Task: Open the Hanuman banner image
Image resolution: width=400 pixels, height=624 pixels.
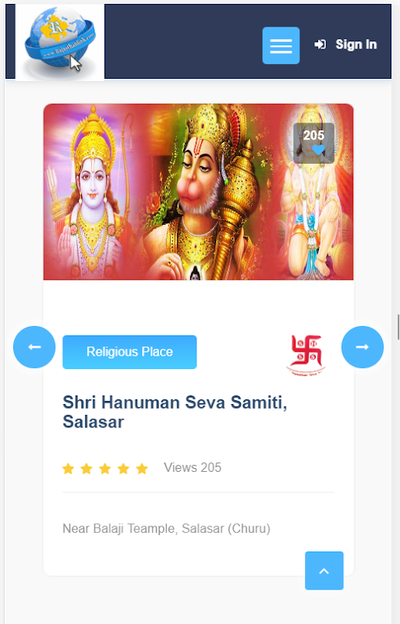Action: tap(198, 192)
